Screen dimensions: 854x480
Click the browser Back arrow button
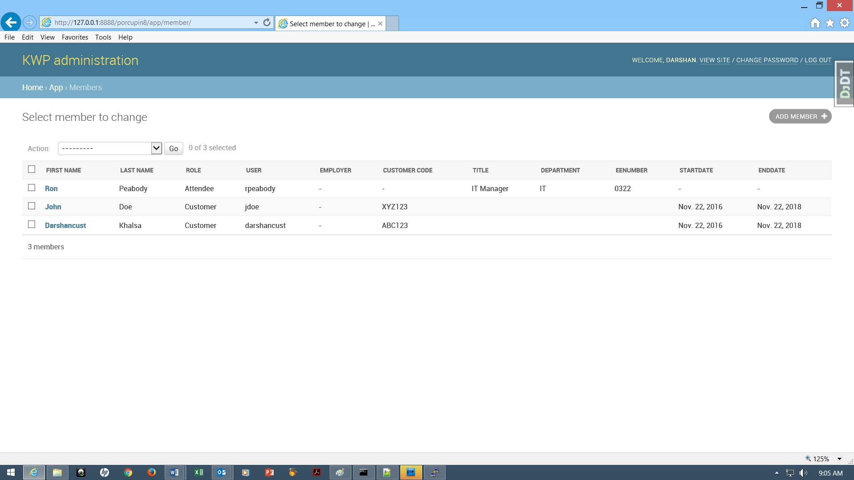(x=11, y=22)
